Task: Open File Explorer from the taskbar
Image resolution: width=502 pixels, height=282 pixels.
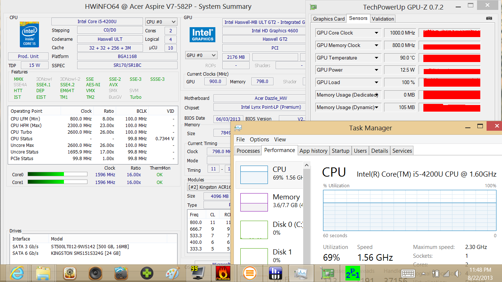Action: coord(44,273)
